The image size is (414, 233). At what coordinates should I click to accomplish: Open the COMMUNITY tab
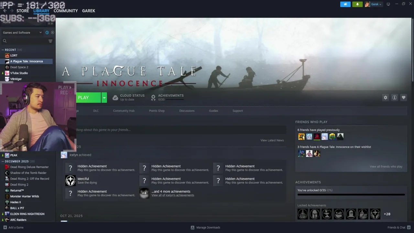pyautogui.click(x=66, y=11)
